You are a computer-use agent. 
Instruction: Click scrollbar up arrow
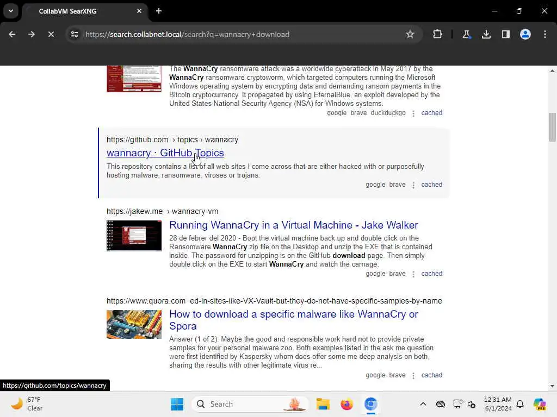coord(552,71)
